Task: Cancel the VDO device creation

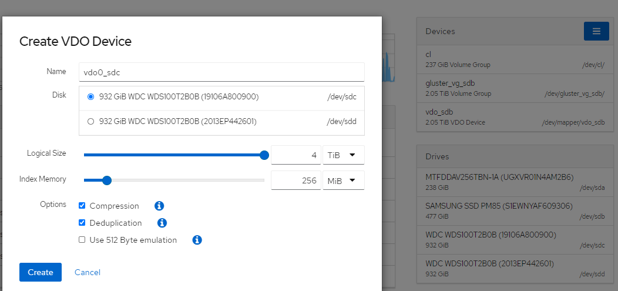Action: point(88,272)
